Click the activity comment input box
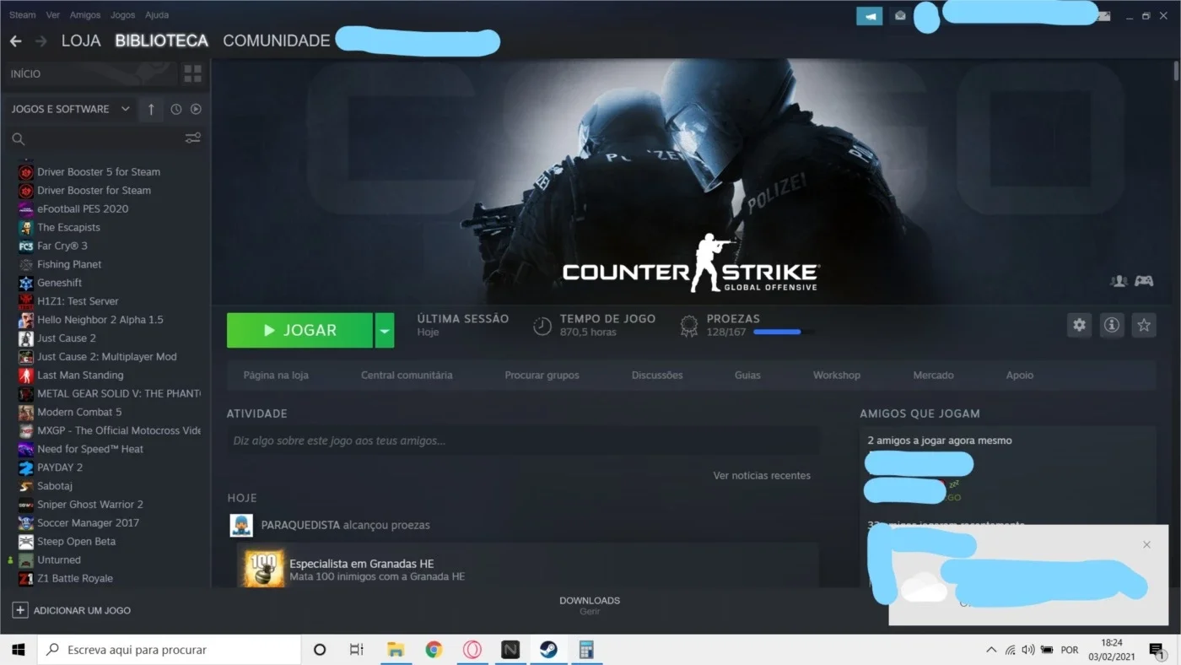Image resolution: width=1181 pixels, height=665 pixels. 523,441
